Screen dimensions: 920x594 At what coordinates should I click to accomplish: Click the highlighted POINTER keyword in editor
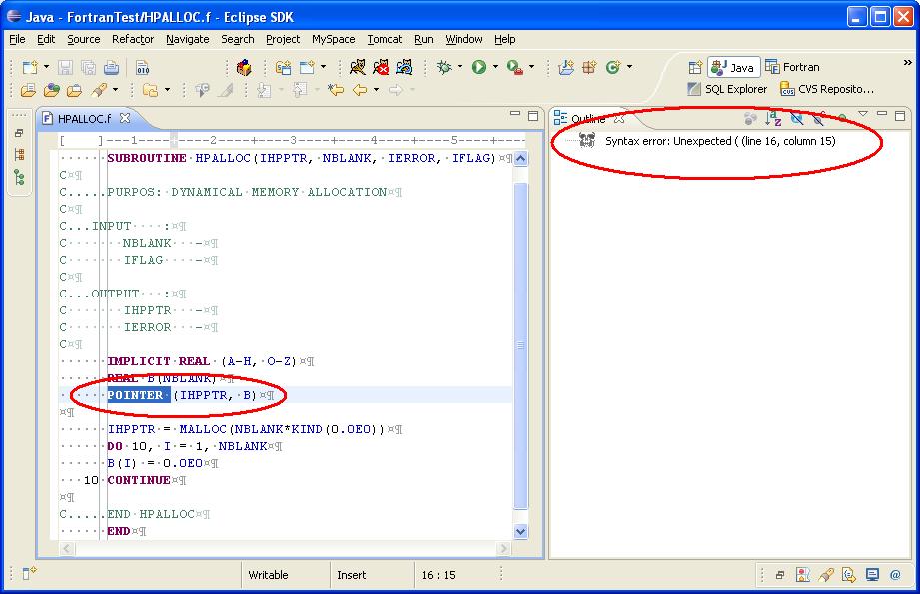point(135,395)
